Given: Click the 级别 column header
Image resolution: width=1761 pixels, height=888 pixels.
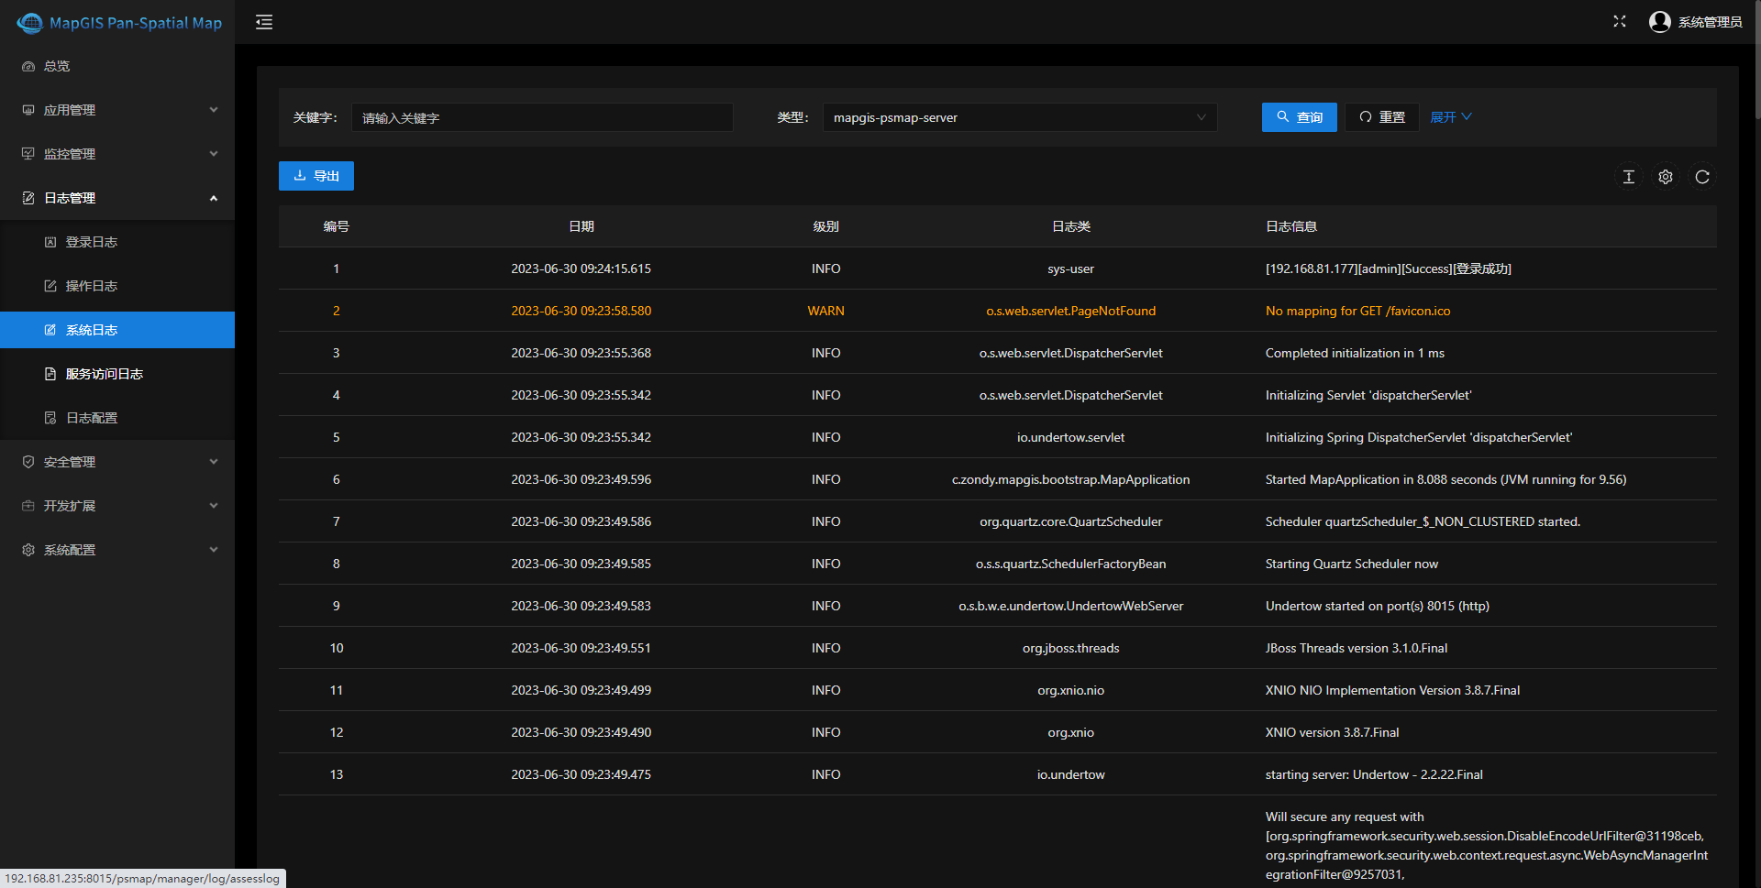Looking at the screenshot, I should (x=826, y=226).
